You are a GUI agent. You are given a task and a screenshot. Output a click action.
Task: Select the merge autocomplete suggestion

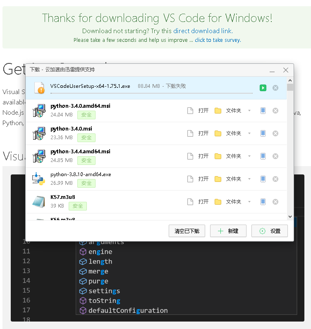(x=94, y=271)
